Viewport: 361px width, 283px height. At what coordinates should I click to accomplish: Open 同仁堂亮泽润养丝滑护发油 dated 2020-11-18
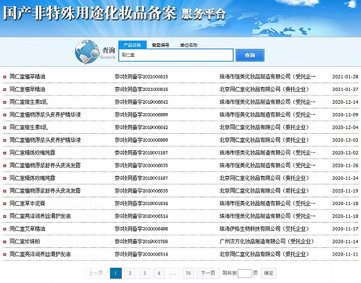(x=40, y=216)
